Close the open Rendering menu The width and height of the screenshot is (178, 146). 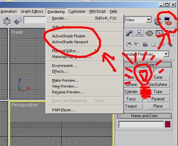[x=56, y=12]
